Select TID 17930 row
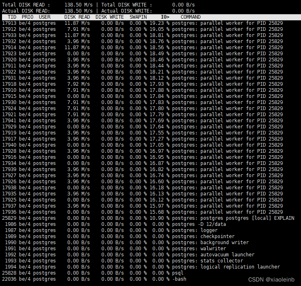The image size is (301, 286). click(143, 102)
